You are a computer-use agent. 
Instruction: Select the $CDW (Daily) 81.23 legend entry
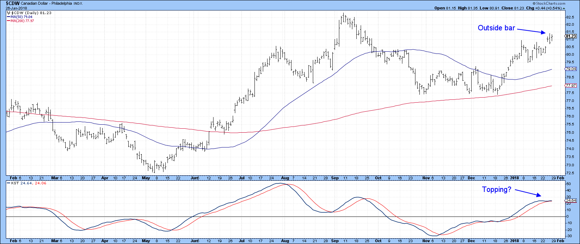point(31,13)
